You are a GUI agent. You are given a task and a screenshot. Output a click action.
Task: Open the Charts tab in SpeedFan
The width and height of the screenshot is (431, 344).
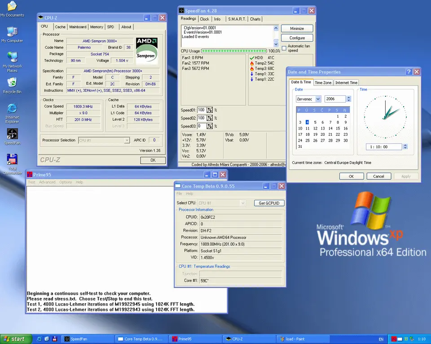(x=255, y=19)
